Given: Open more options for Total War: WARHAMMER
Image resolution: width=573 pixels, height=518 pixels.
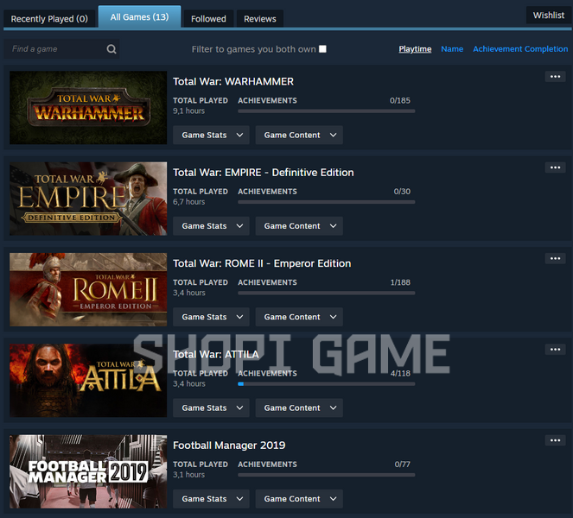Looking at the screenshot, I should tap(555, 76).
